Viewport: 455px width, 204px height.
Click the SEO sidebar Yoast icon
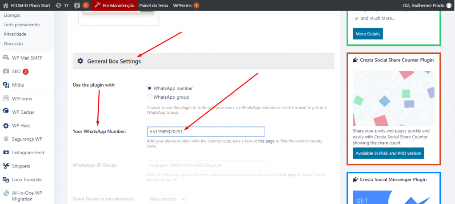point(6,72)
